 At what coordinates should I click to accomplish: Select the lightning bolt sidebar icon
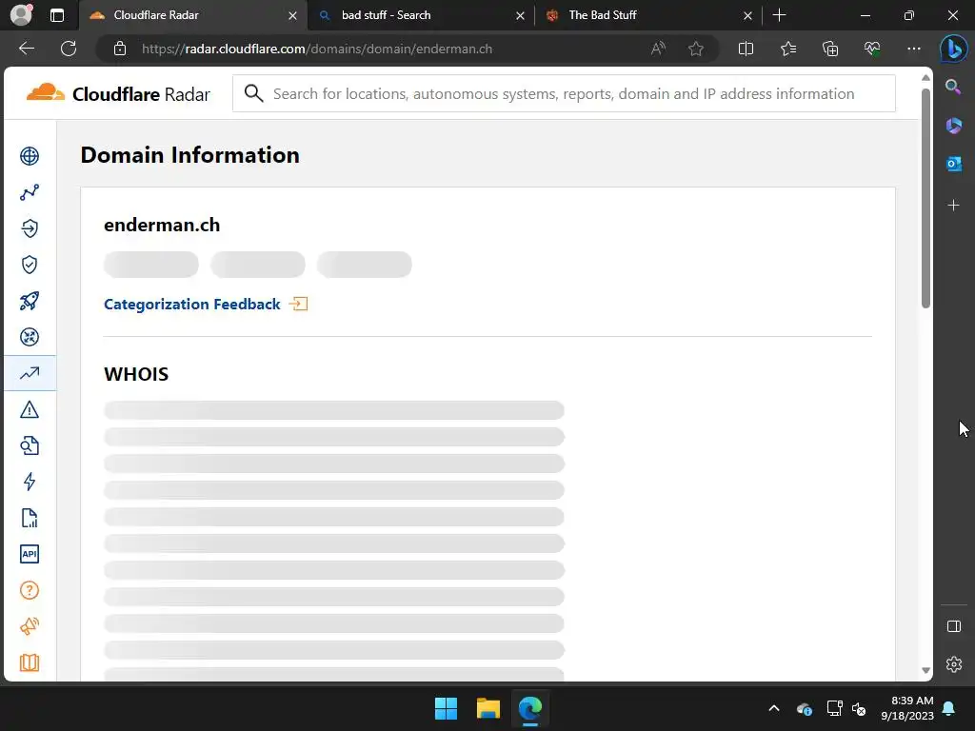point(30,482)
